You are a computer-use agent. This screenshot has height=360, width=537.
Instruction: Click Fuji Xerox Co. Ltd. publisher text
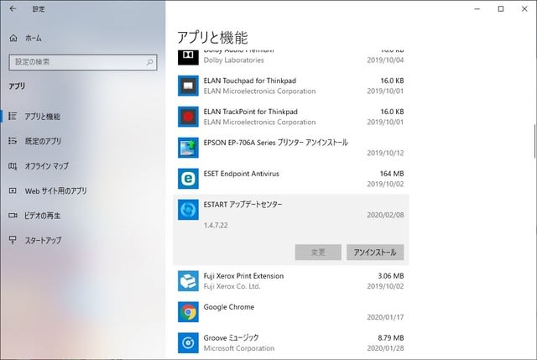(x=232, y=286)
